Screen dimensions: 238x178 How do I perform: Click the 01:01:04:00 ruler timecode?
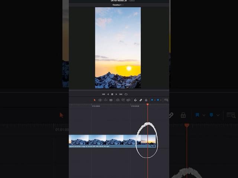pos(135,106)
